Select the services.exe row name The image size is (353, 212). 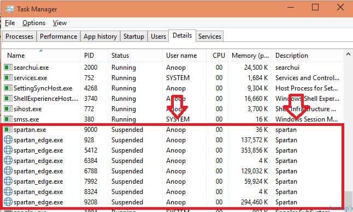point(30,78)
